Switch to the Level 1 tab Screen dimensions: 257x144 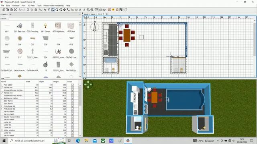(94, 14)
